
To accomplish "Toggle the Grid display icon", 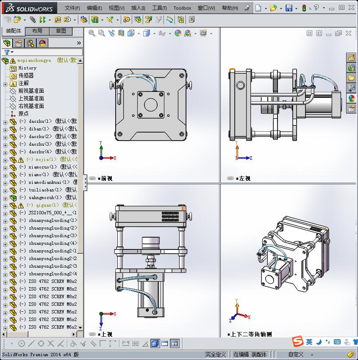I will click(x=136, y=343).
